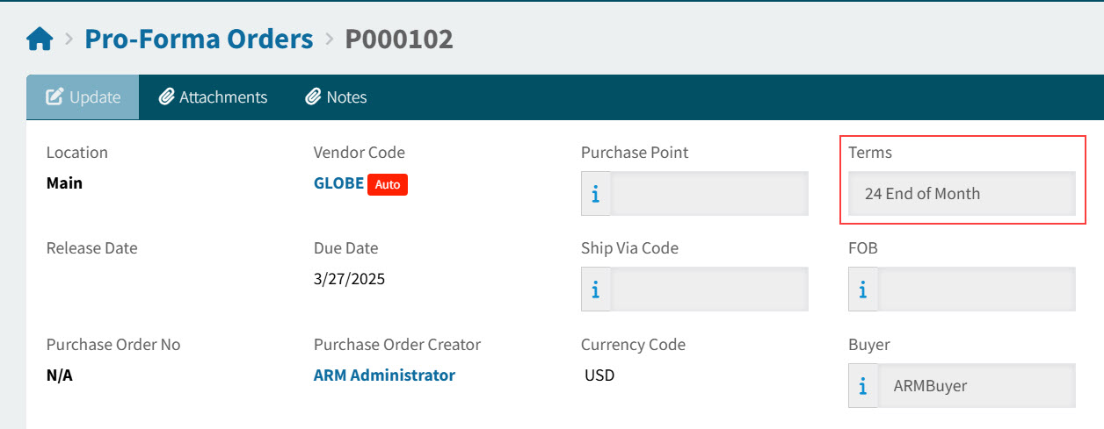Click the edit pencil icon on Update

pyautogui.click(x=54, y=97)
